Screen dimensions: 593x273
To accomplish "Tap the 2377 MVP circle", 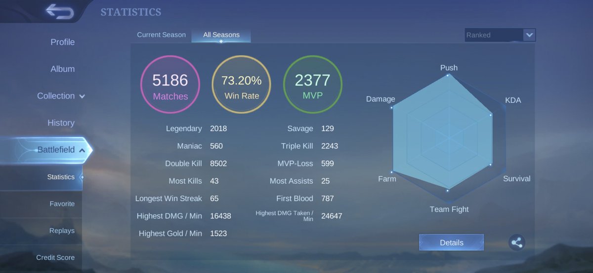I will [x=313, y=85].
